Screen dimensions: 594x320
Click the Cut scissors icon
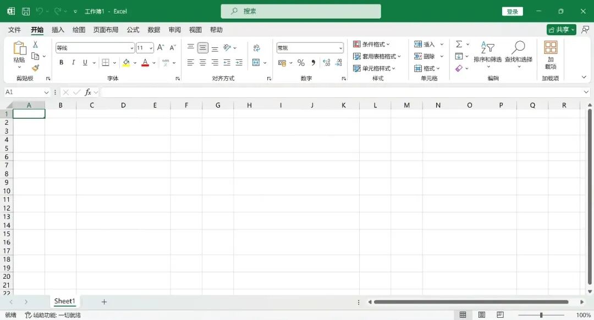(x=35, y=45)
